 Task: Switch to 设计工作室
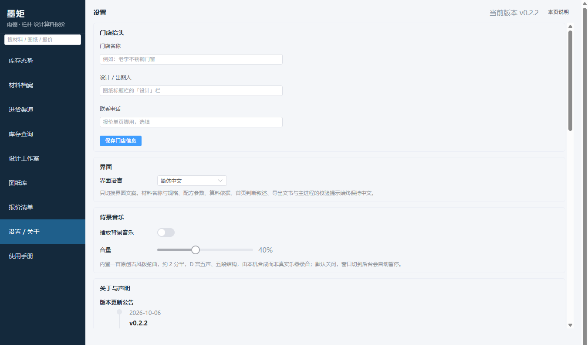[43, 158]
